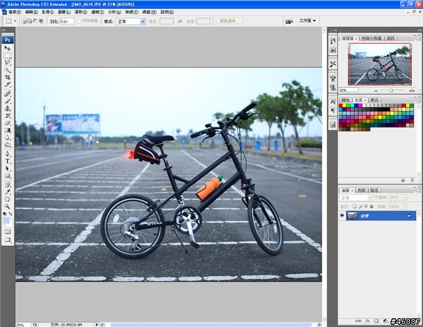This screenshot has width=423, height=327.
Task: Select the Slice tool
Action: (8, 84)
